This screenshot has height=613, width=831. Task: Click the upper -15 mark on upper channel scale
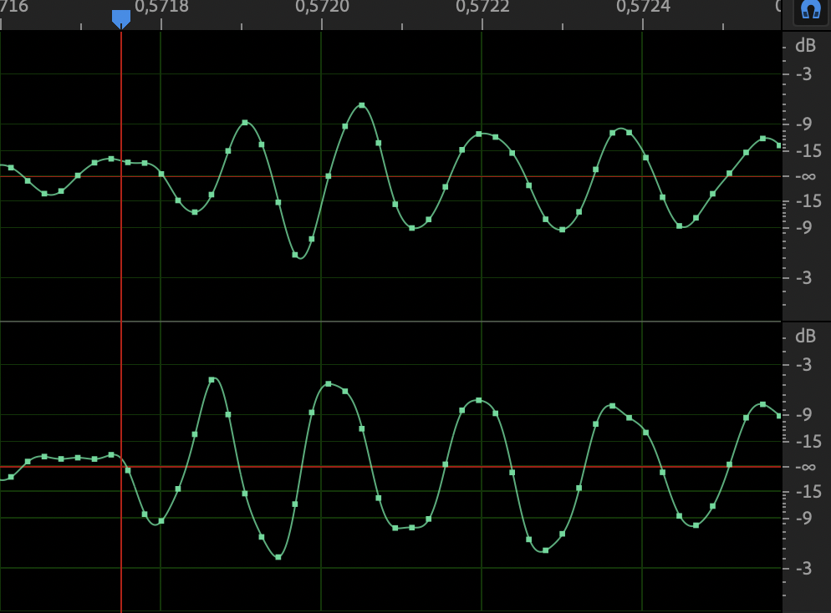[x=804, y=150]
